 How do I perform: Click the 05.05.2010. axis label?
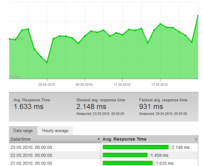[x=84, y=84]
